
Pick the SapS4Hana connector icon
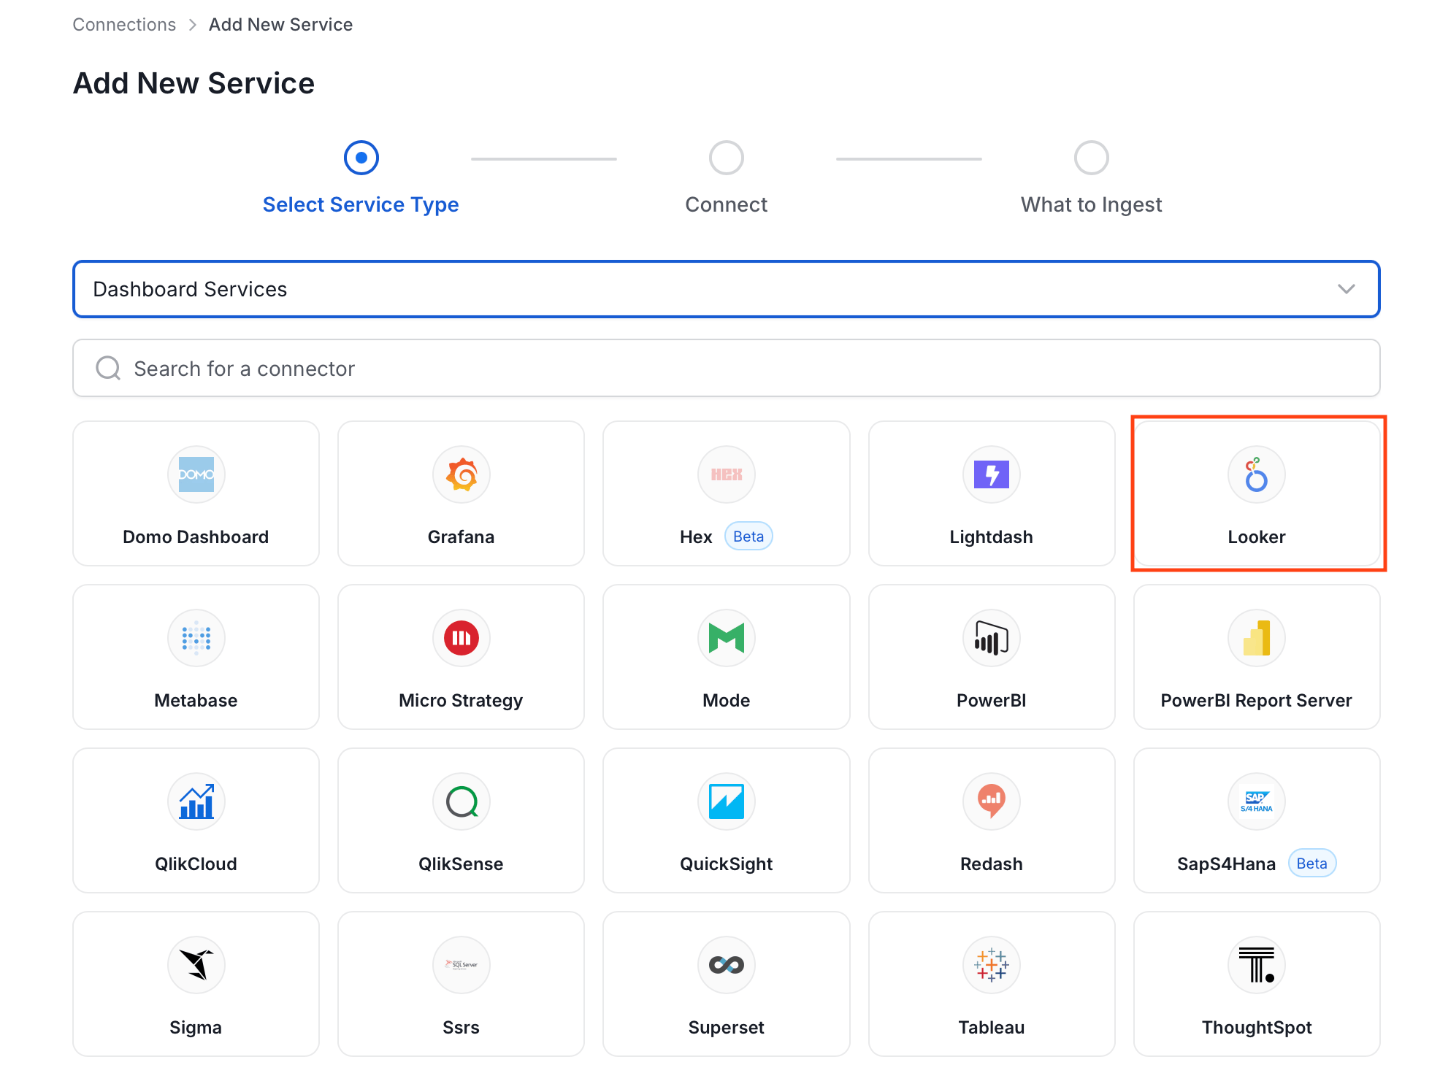tap(1256, 801)
